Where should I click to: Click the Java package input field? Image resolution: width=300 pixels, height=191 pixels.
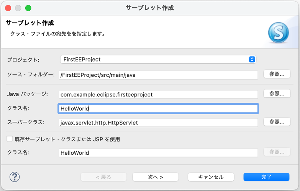tap(158, 94)
